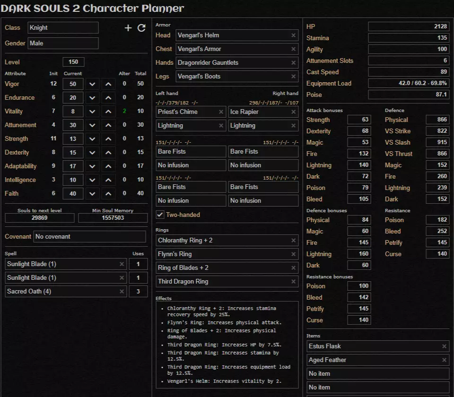Lower Adaptability with the down chevron
This screenshot has height=397, width=454.
92,166
